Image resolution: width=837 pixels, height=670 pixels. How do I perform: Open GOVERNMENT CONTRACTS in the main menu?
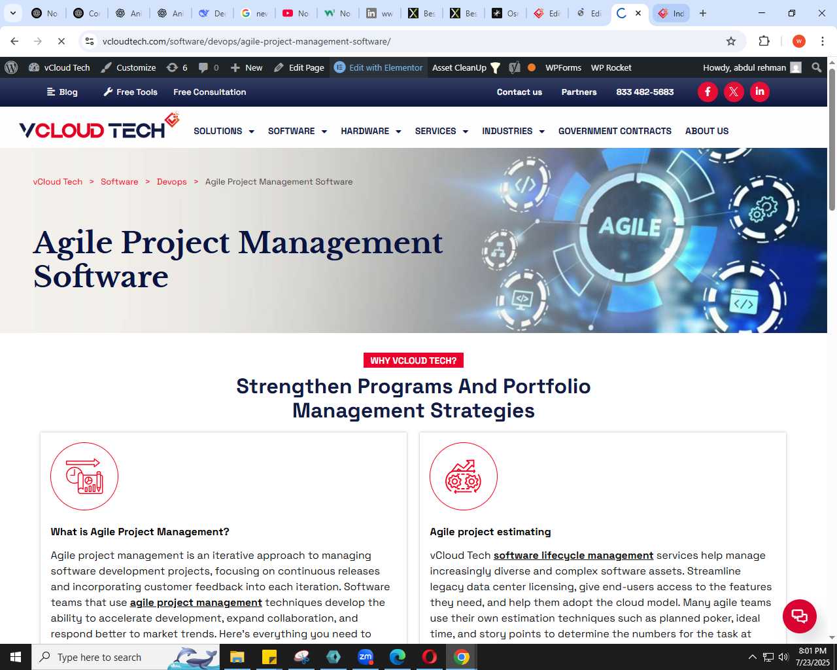615,131
